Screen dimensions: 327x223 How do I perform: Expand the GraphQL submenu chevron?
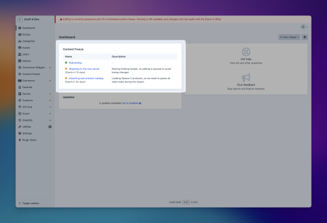click(50, 120)
